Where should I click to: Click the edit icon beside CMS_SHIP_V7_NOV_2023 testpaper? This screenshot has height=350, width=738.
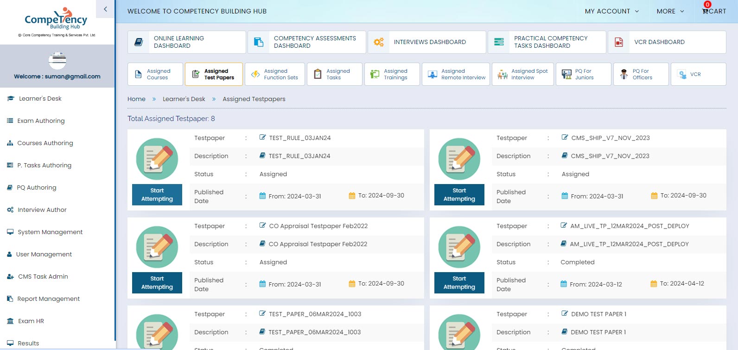[565, 137]
